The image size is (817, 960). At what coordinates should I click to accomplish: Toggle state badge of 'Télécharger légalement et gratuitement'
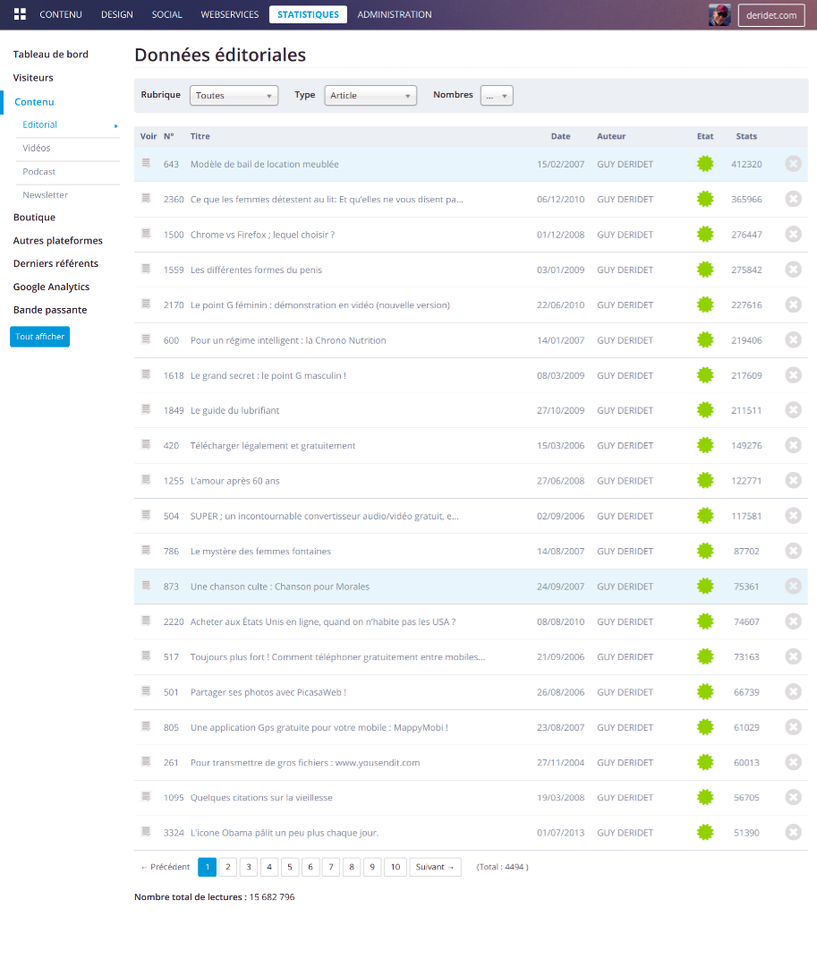coord(705,445)
